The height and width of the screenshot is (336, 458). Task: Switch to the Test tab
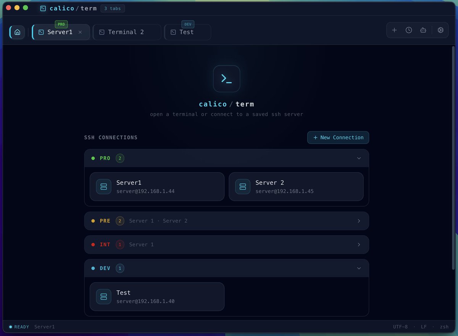(188, 32)
